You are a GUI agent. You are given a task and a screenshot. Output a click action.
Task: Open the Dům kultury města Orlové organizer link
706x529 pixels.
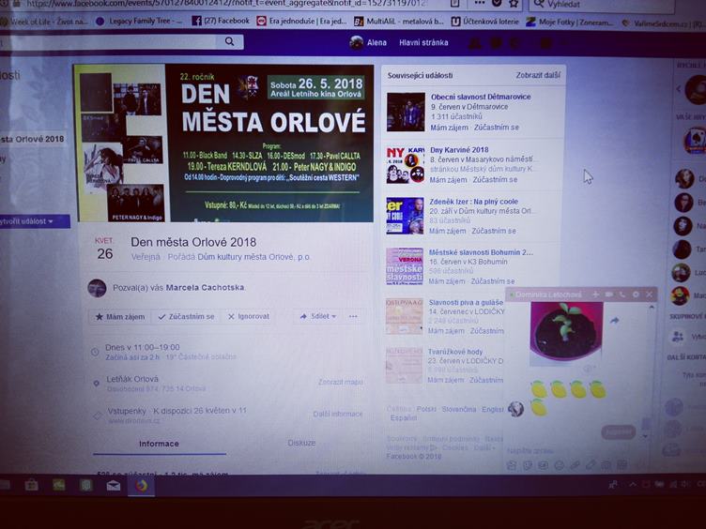point(253,257)
